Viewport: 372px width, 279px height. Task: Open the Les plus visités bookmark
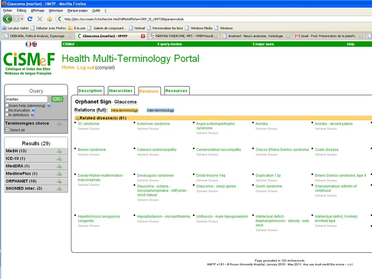15,28
